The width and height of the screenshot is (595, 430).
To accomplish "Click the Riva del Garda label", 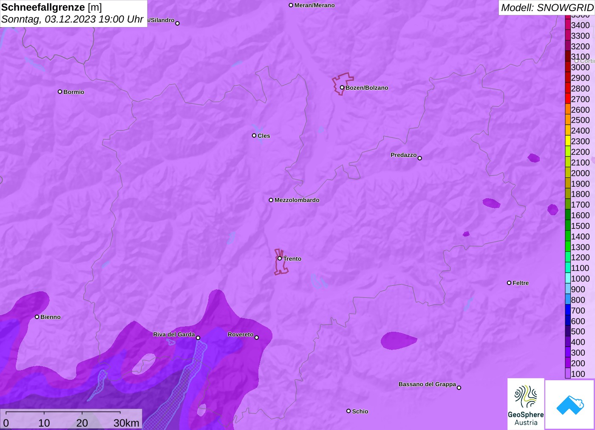I will click(x=174, y=334).
